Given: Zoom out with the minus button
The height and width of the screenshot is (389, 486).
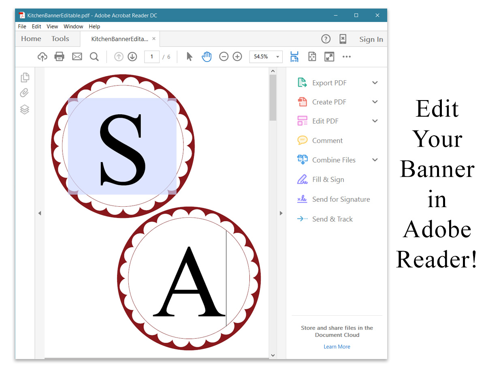Looking at the screenshot, I should pos(224,57).
